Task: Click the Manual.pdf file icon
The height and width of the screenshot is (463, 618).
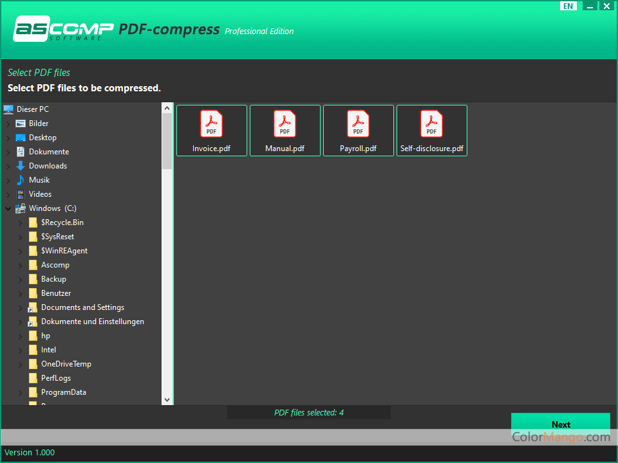Action: click(x=285, y=124)
